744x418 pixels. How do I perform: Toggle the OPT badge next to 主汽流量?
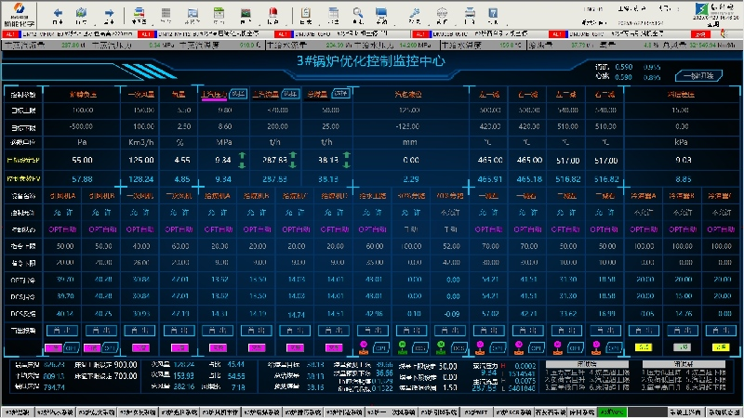(x=290, y=94)
